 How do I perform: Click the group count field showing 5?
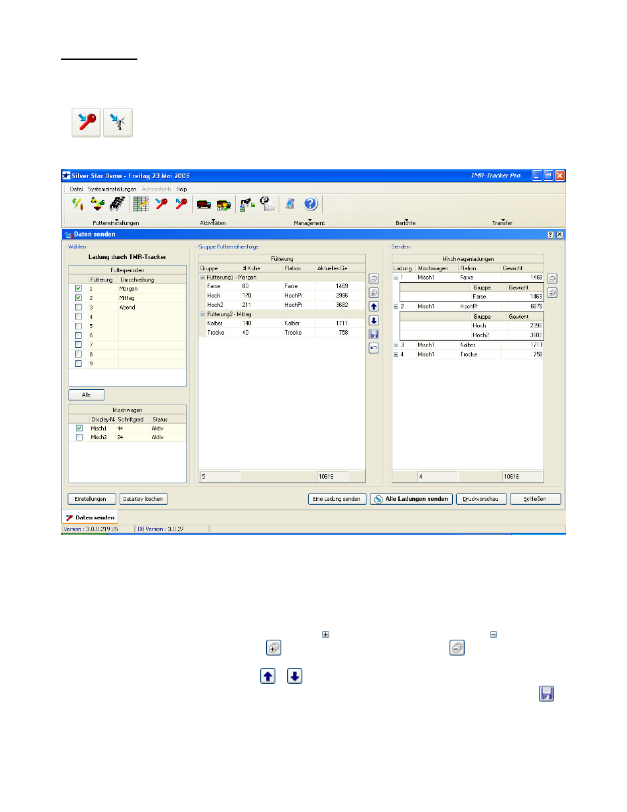220,477
